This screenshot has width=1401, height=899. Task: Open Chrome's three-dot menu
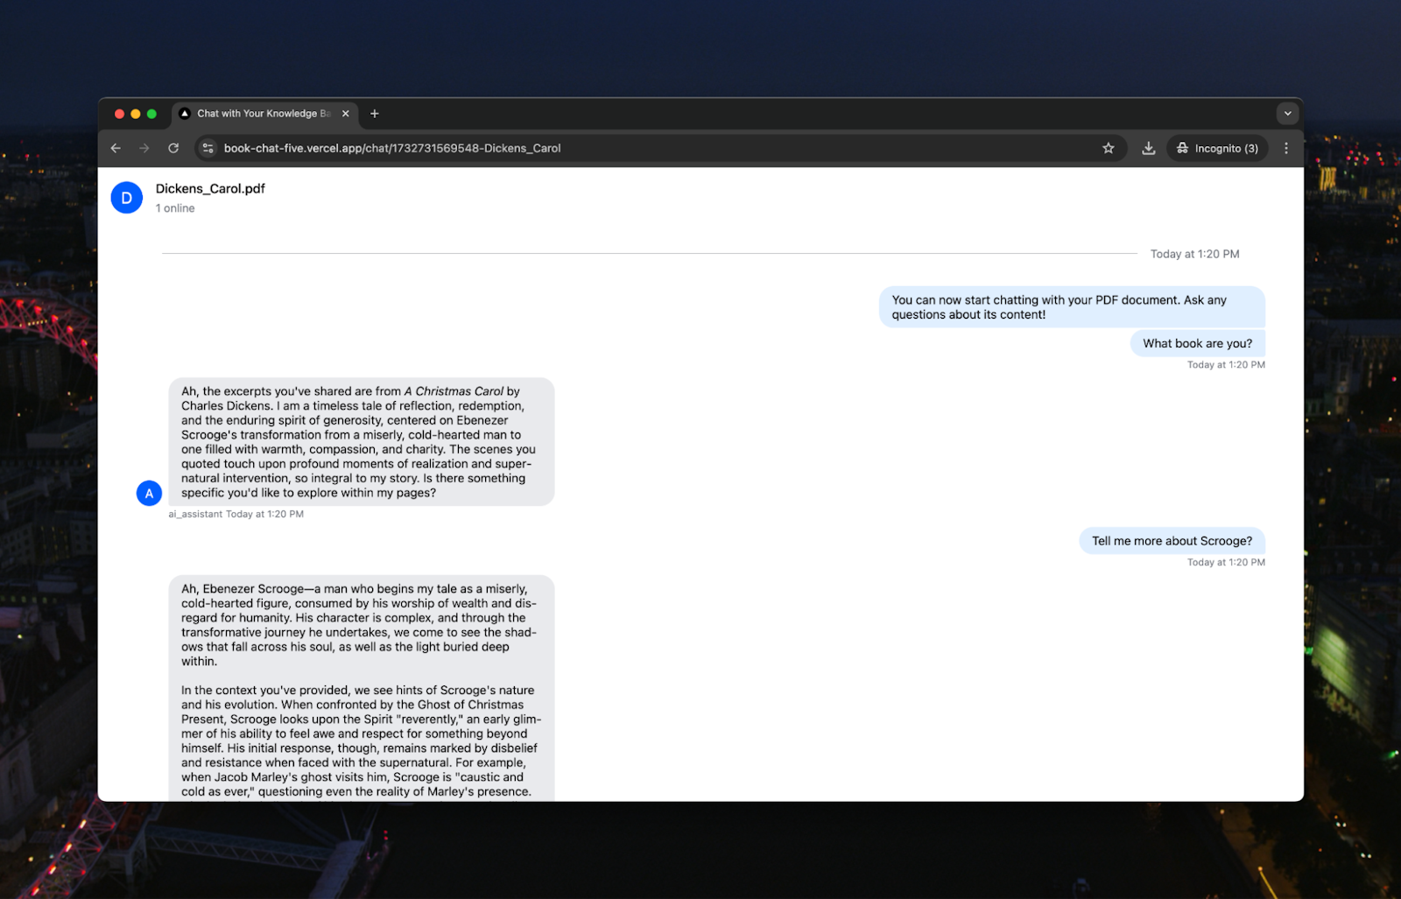1286,148
